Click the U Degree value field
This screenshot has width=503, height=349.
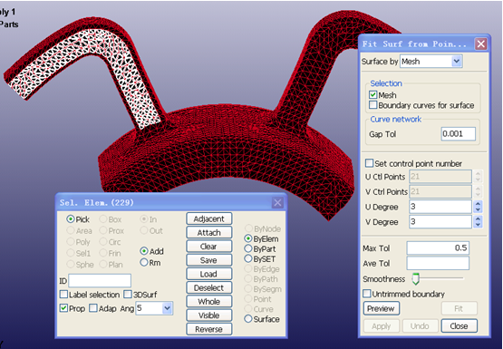tap(440, 207)
